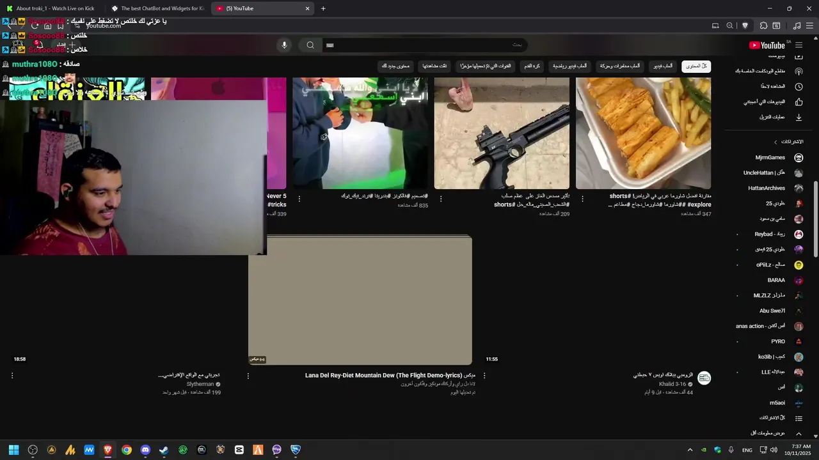Open Discord from taskbar

click(145, 450)
